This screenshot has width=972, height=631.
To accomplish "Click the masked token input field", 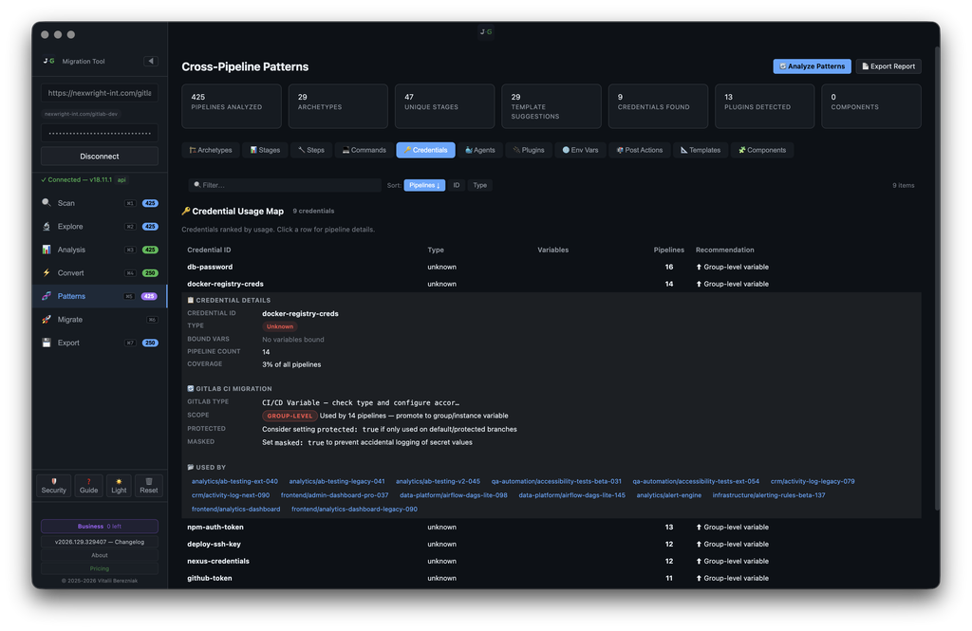I will click(x=99, y=133).
